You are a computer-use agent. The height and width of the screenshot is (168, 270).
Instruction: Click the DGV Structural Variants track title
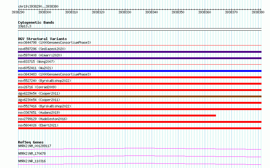click(42, 39)
